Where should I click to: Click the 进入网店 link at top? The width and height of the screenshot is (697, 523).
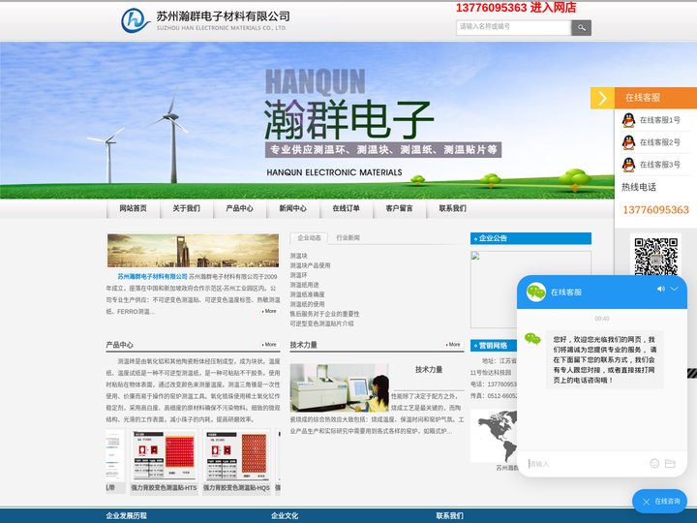tap(553, 8)
